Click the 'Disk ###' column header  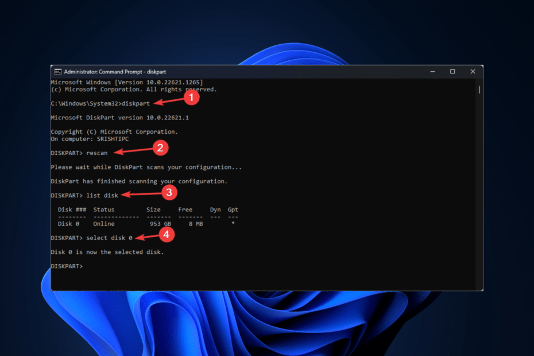[72, 210]
